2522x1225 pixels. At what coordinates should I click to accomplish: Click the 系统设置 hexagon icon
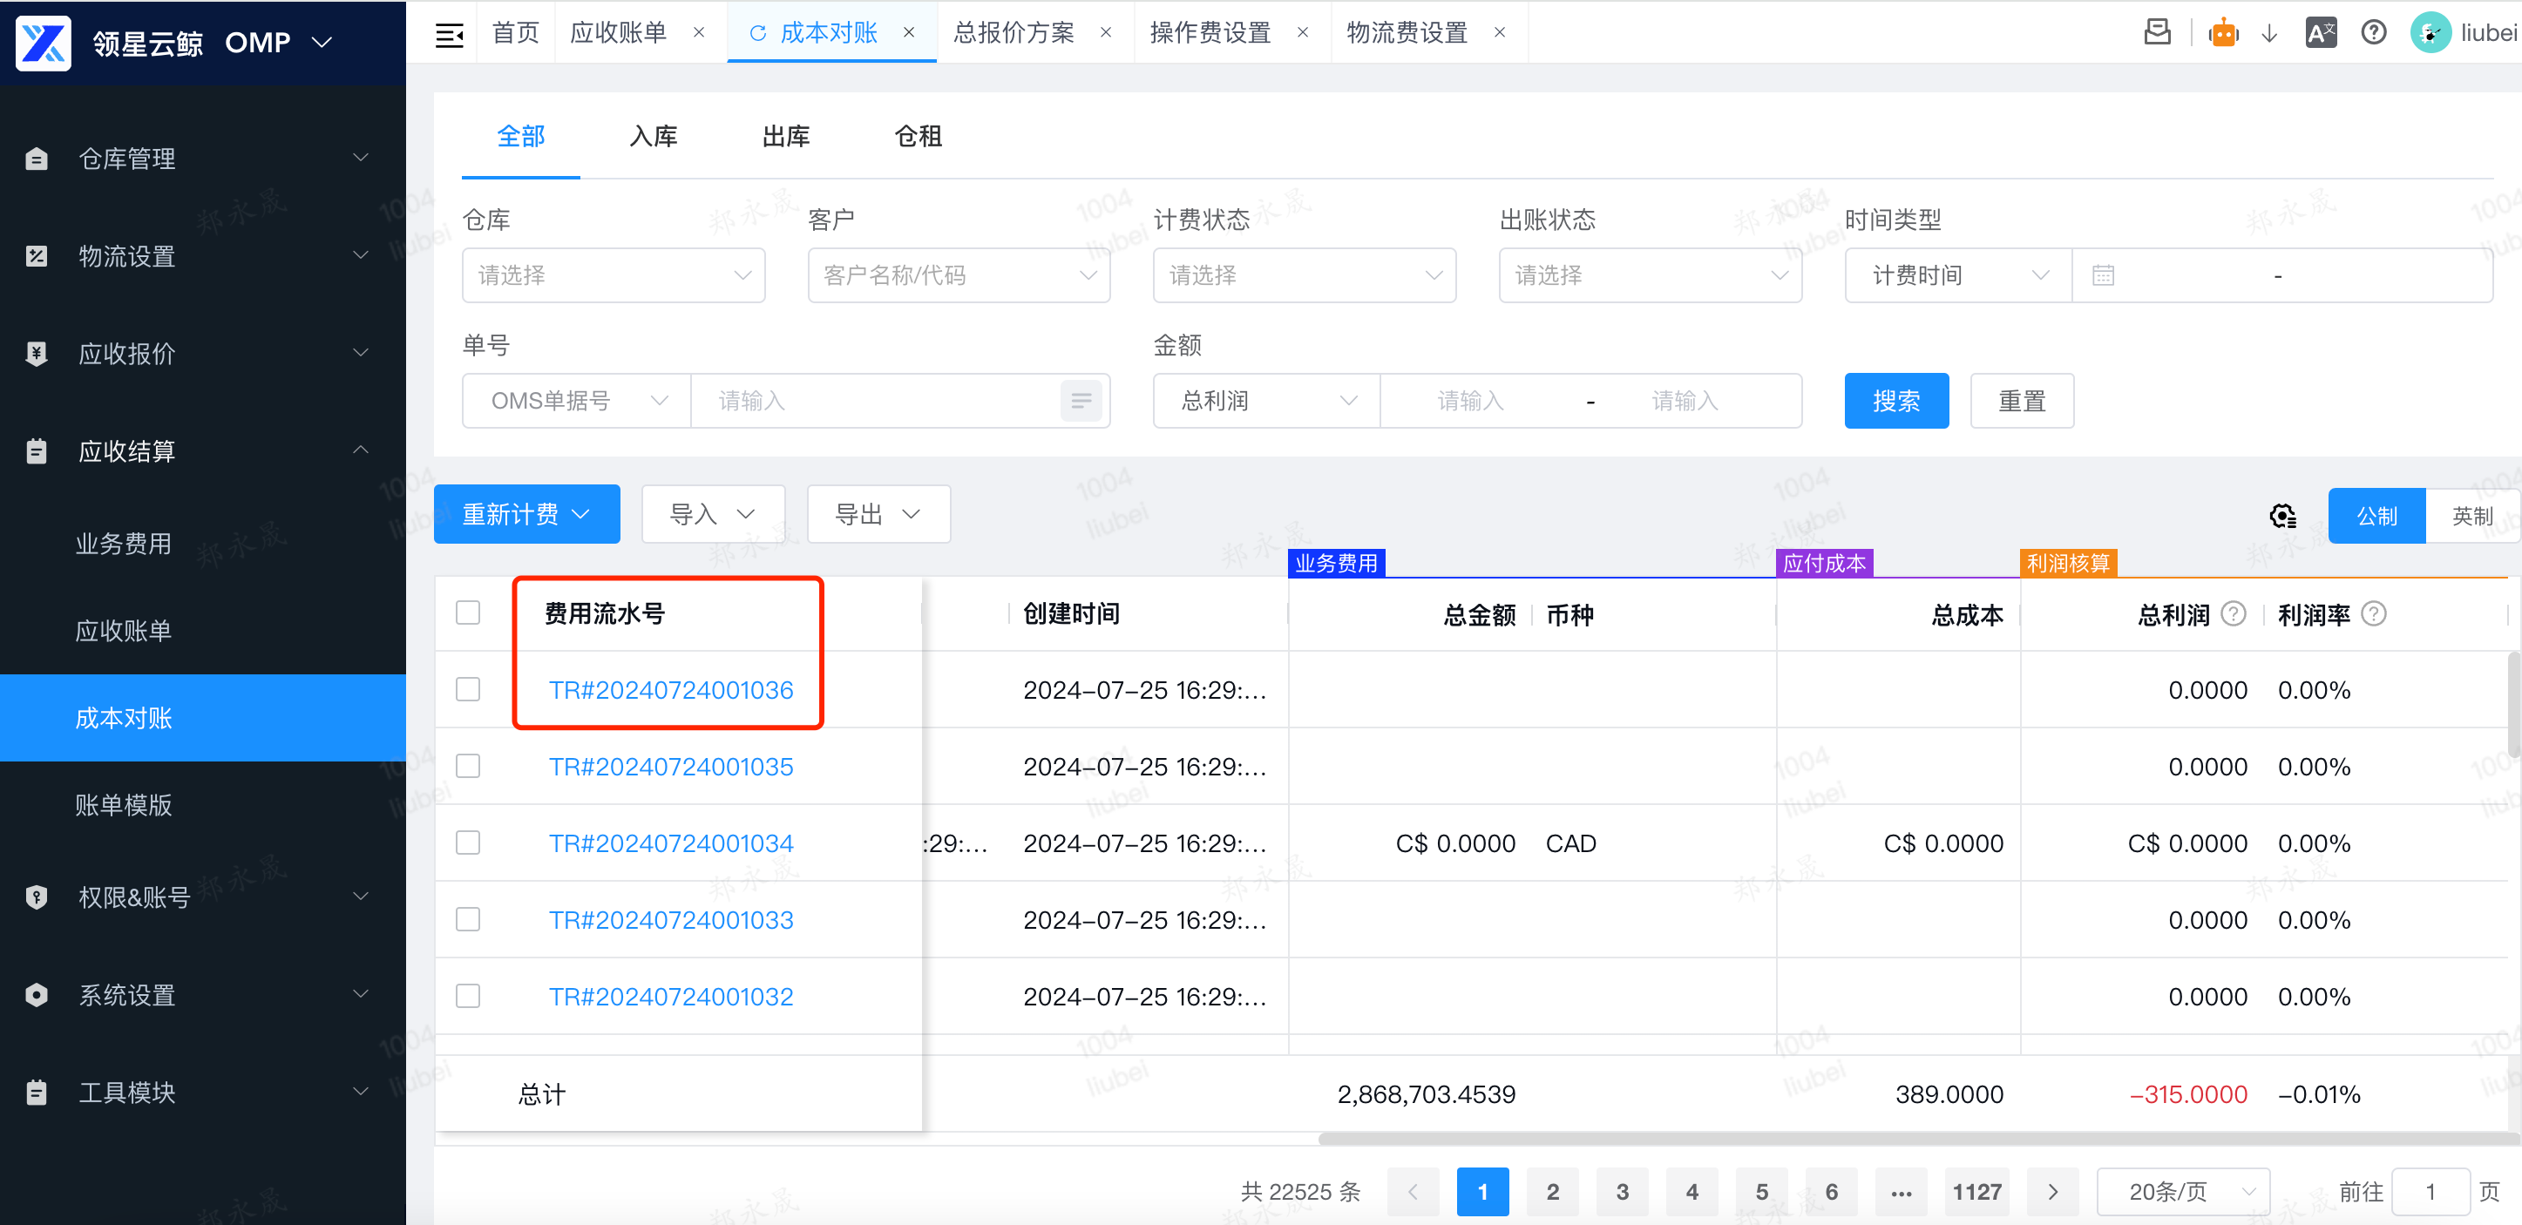click(x=37, y=995)
